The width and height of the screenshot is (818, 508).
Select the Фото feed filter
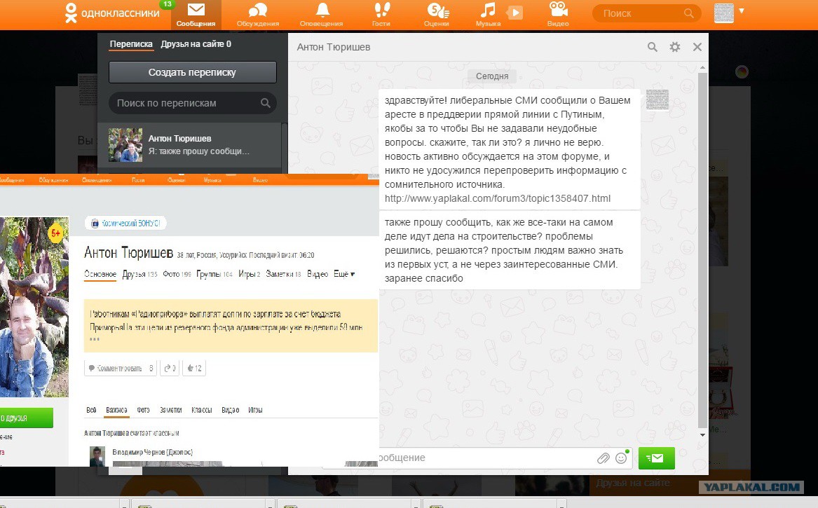[x=144, y=410]
